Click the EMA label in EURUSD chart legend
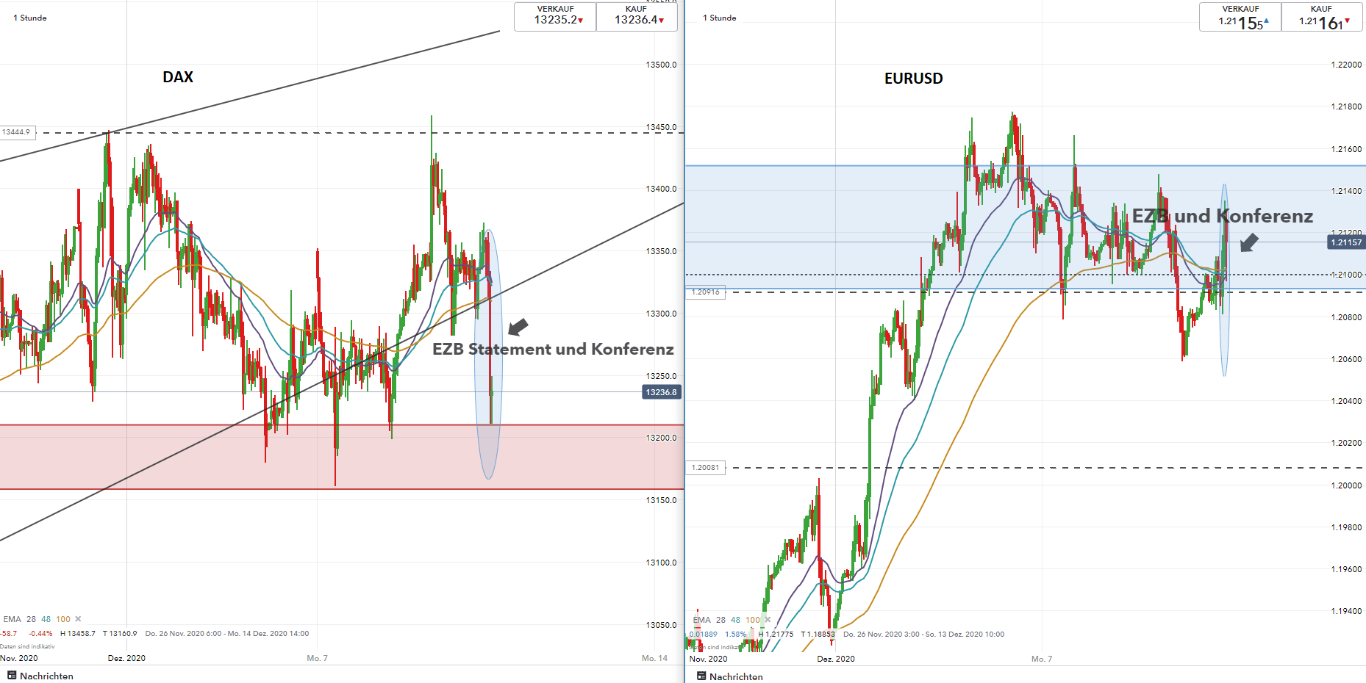 pos(702,620)
